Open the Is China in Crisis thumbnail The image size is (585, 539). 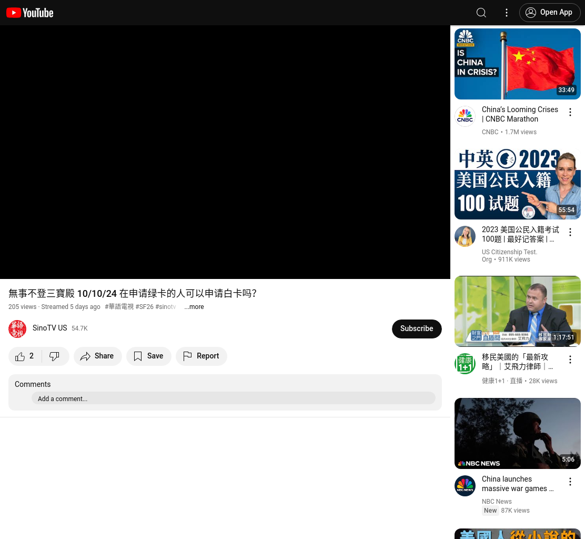point(518,64)
